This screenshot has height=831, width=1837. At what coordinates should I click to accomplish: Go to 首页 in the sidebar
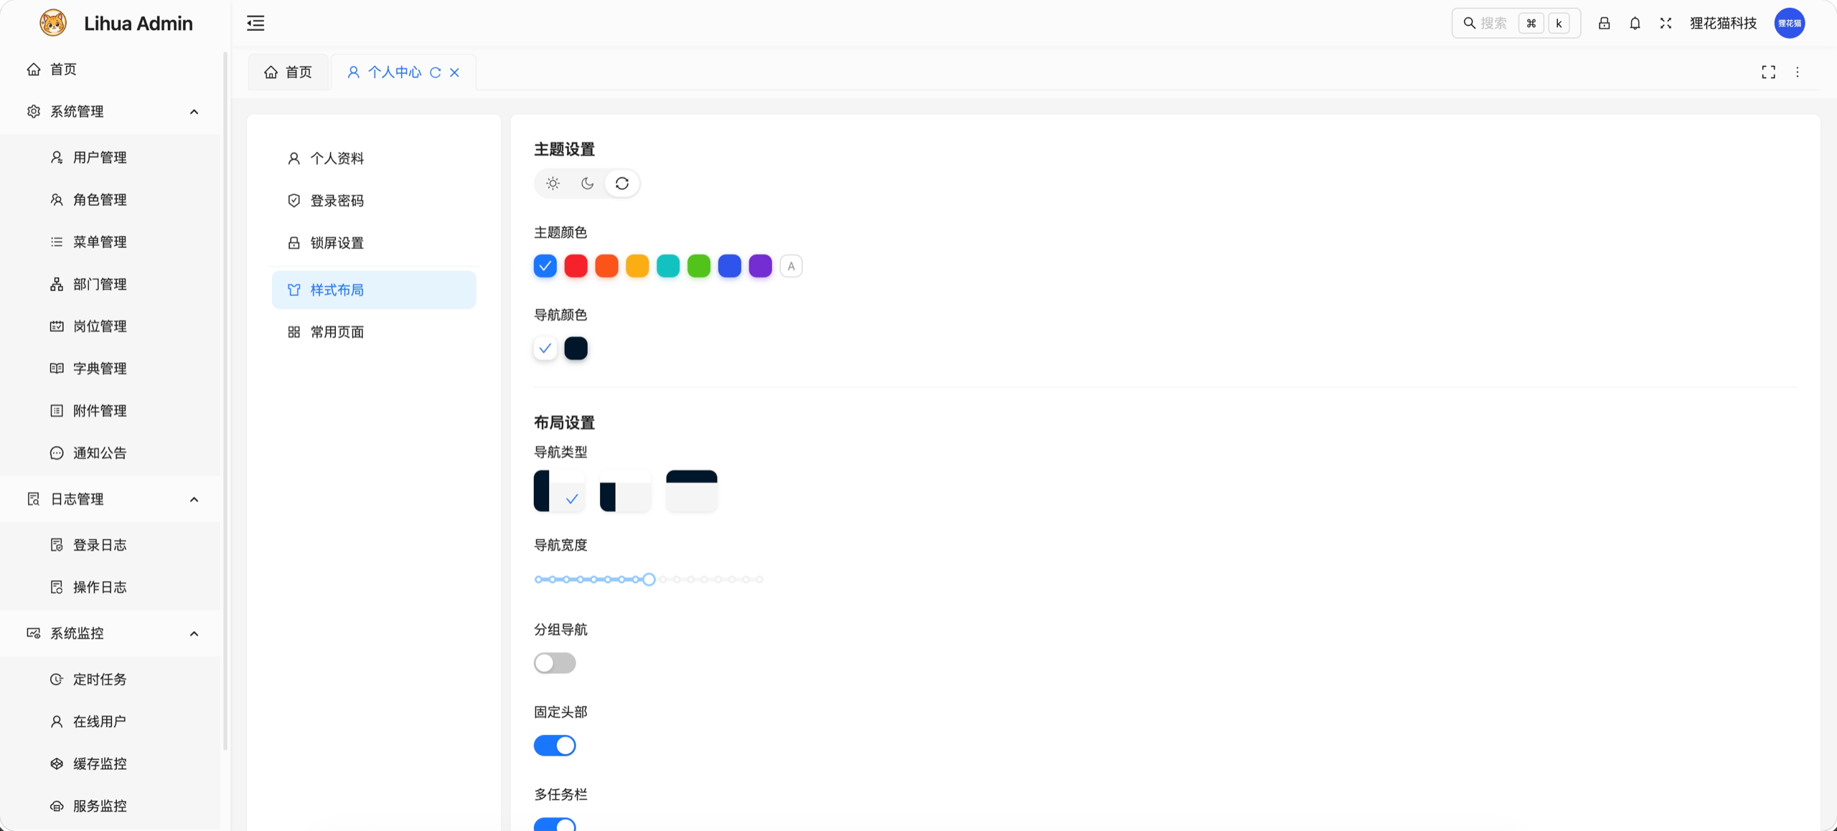(110, 70)
